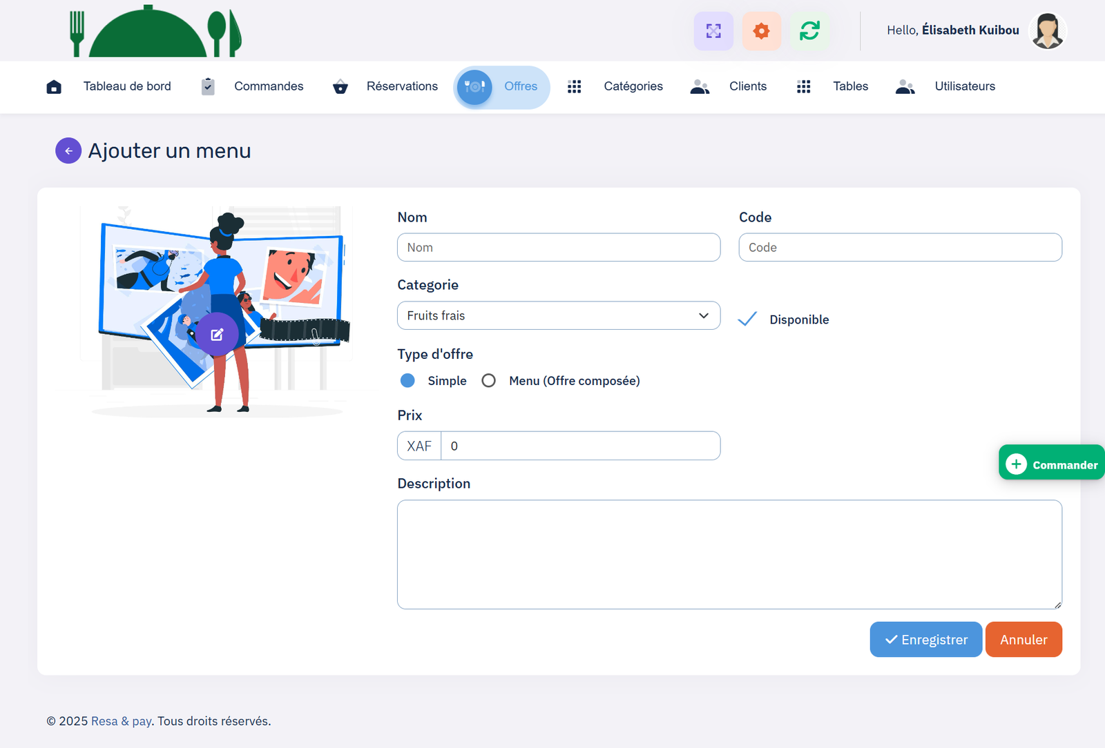Screen dimensions: 1105x748
Task: Select Menu (Offre composée) radio option
Action: click(x=489, y=381)
